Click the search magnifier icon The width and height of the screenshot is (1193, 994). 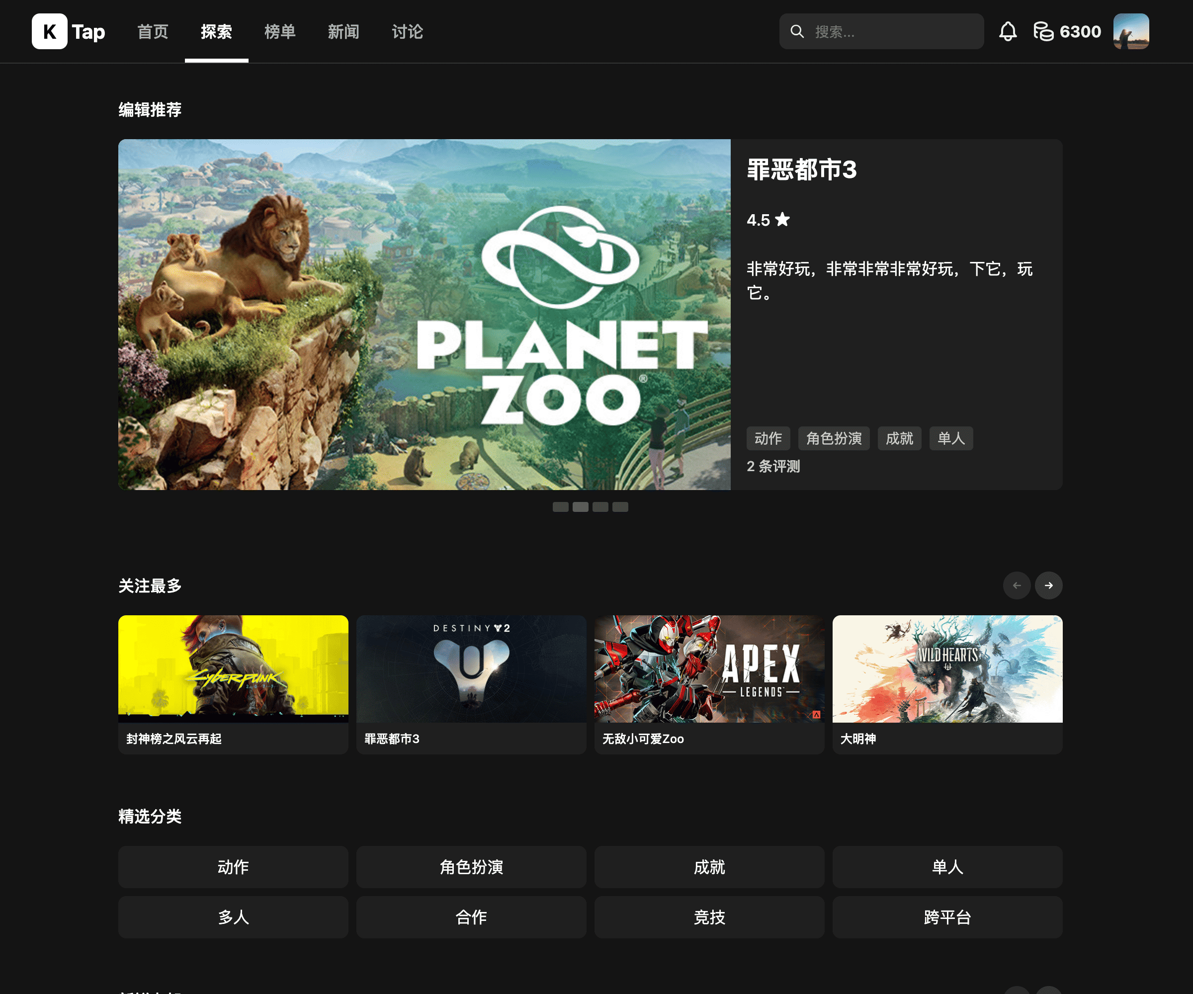click(797, 31)
